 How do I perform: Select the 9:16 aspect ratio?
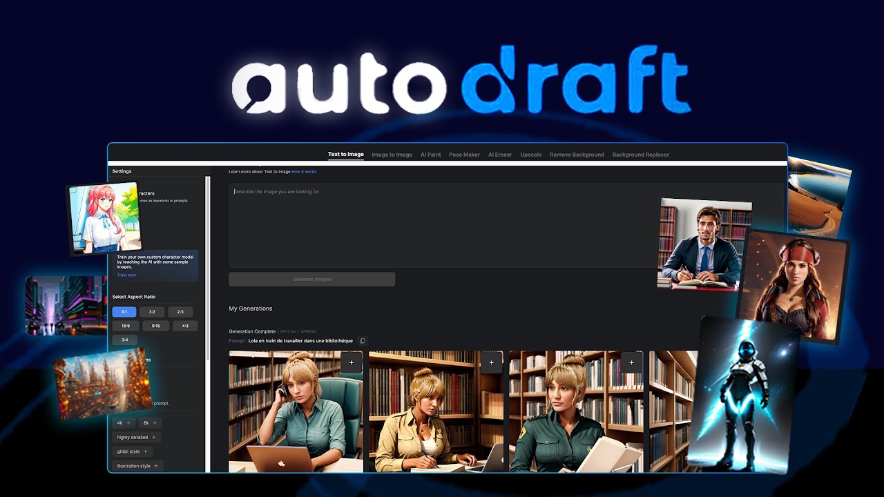[x=155, y=326]
